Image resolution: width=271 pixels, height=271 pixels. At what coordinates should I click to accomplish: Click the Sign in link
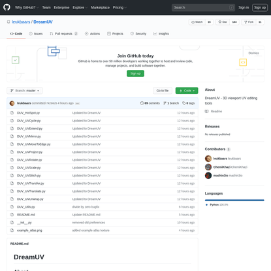pyautogui.click(x=244, y=7)
